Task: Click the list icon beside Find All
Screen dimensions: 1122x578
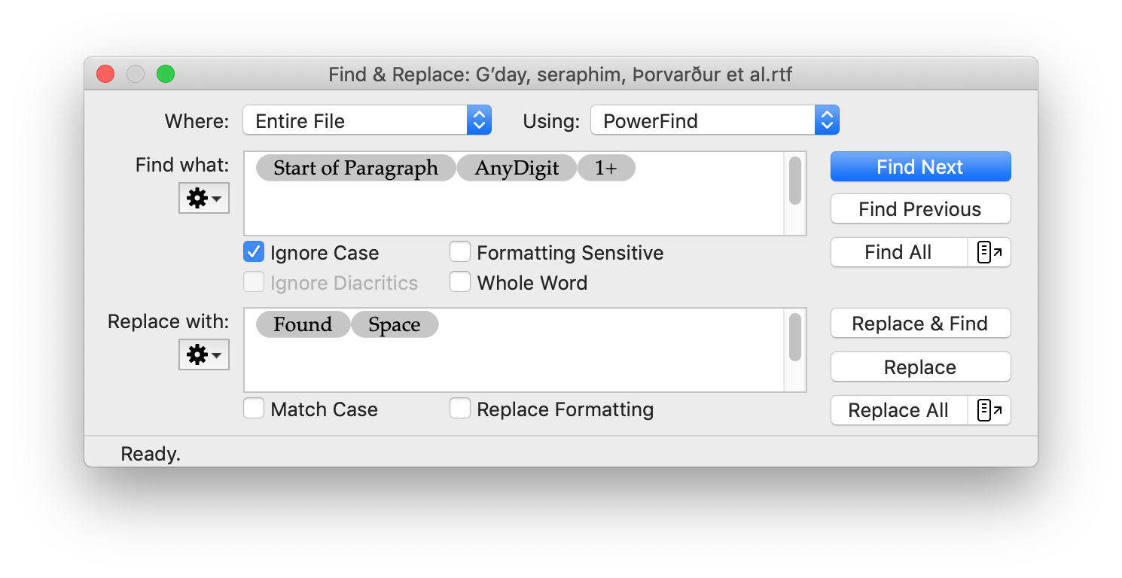Action: [989, 253]
